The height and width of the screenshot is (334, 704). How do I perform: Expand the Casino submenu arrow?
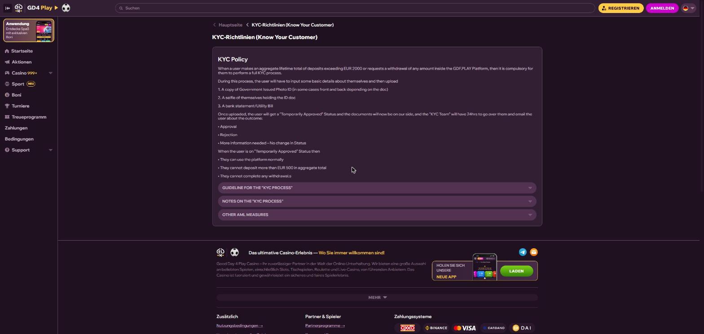(x=50, y=73)
